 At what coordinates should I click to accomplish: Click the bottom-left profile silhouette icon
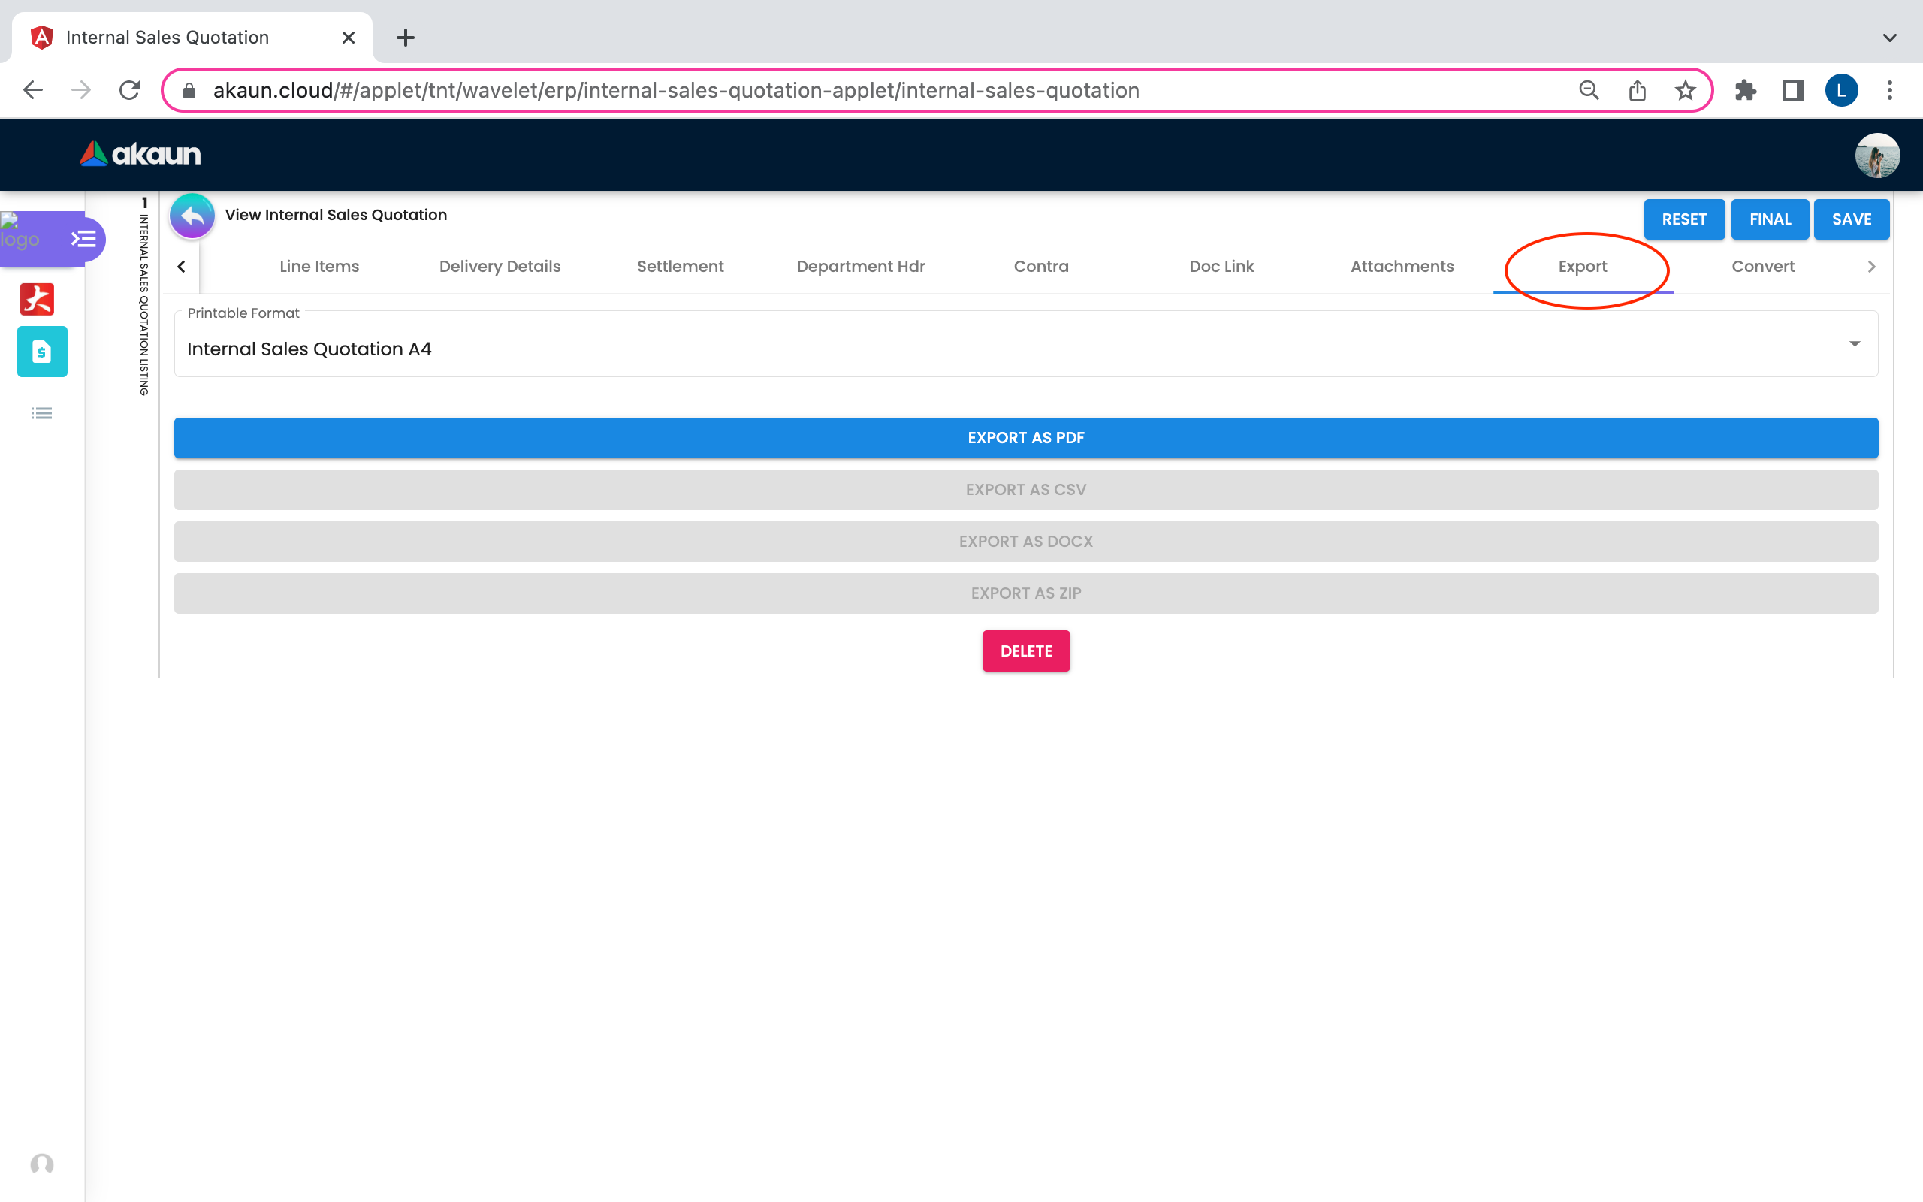41,1164
